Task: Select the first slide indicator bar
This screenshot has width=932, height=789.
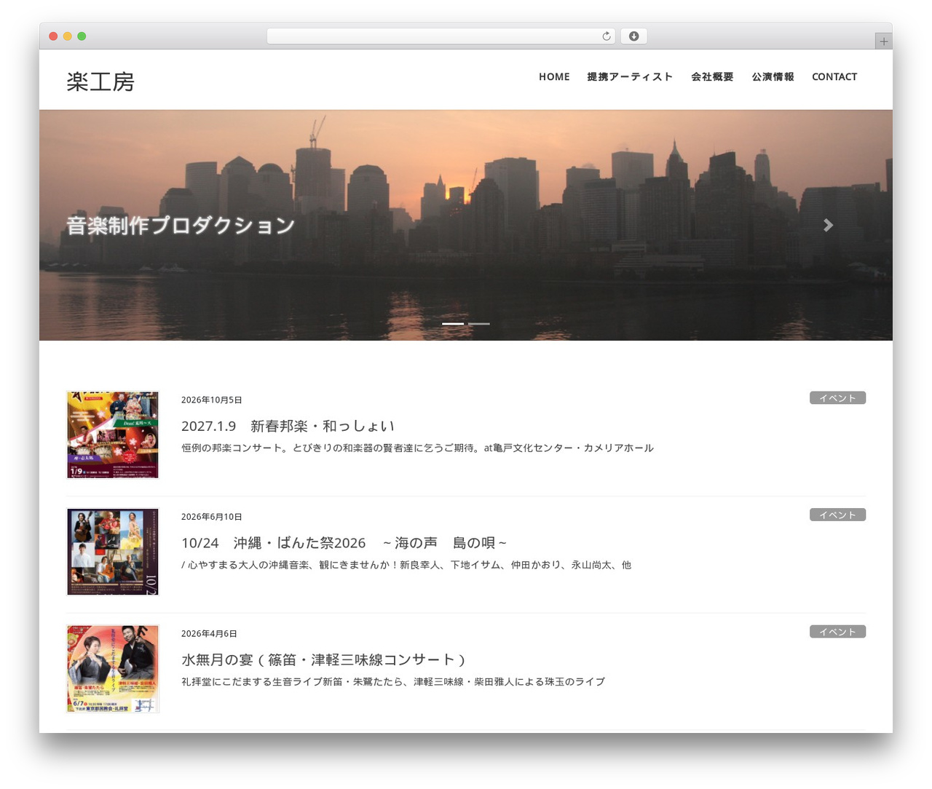Action: click(x=453, y=323)
